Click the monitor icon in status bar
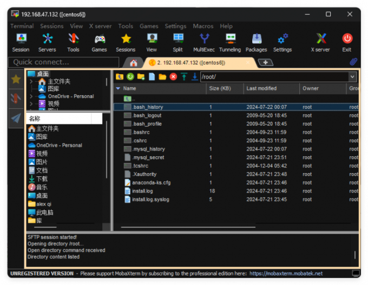Image resolution: width=368 pixels, height=285 pixels. [x=356, y=273]
